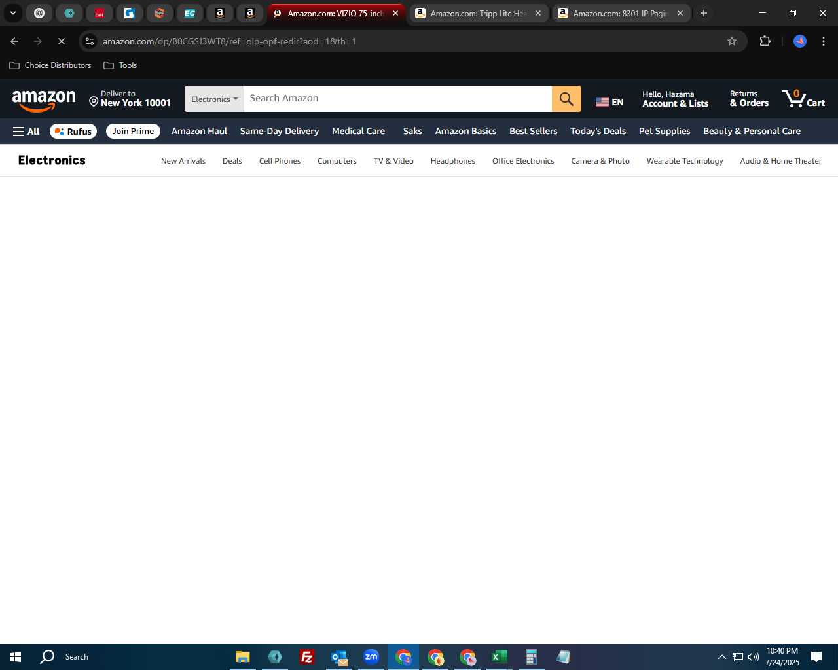
Task: Open the Extensions puzzle icon
Action: [x=765, y=41]
